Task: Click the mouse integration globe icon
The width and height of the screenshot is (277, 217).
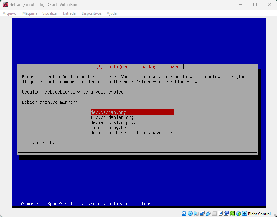Action: pyautogui.click(x=239, y=214)
